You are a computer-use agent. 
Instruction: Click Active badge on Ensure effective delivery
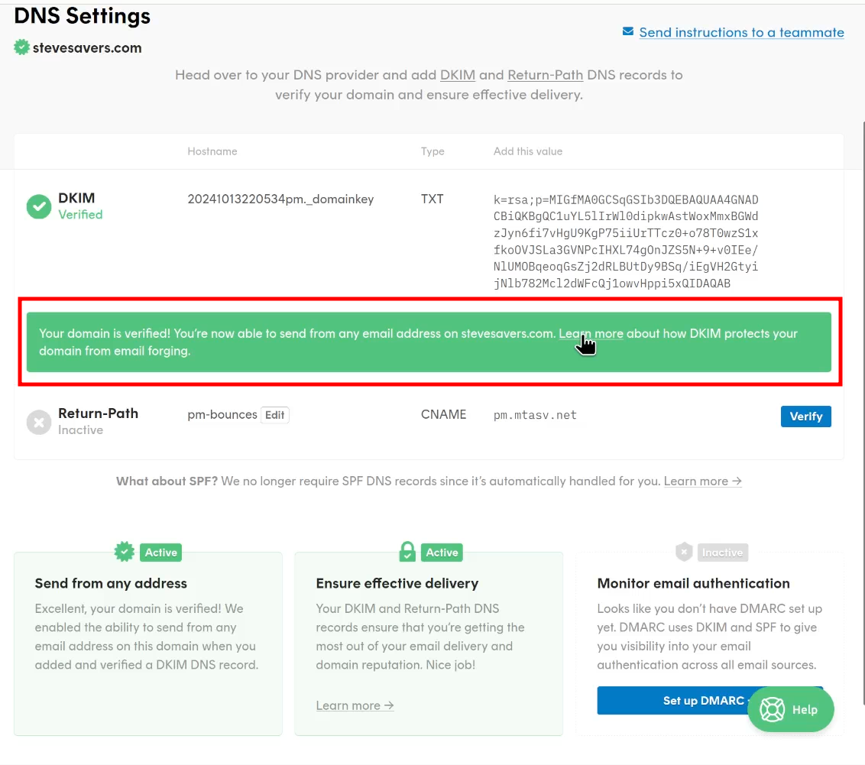click(442, 552)
